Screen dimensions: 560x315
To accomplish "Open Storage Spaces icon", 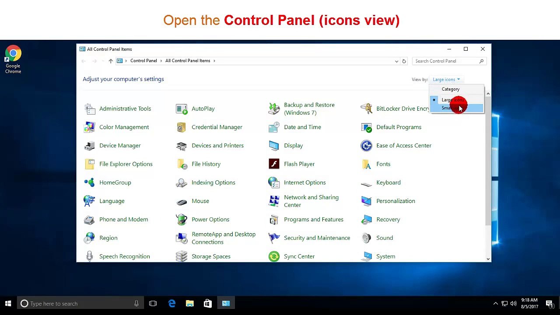I will pos(182,256).
